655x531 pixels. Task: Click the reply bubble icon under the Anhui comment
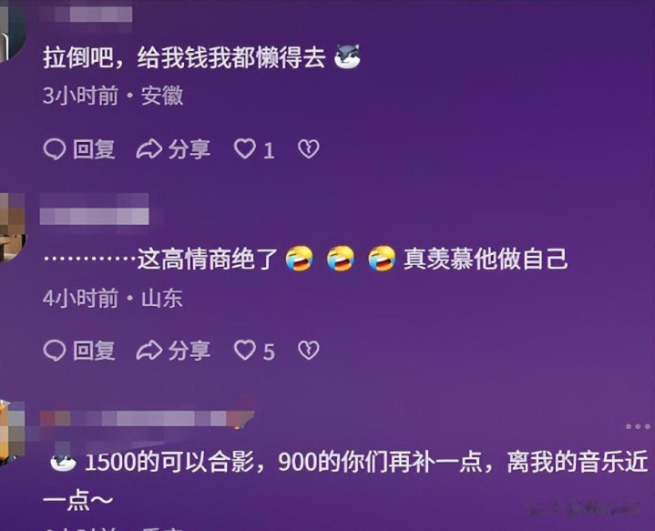pos(55,149)
